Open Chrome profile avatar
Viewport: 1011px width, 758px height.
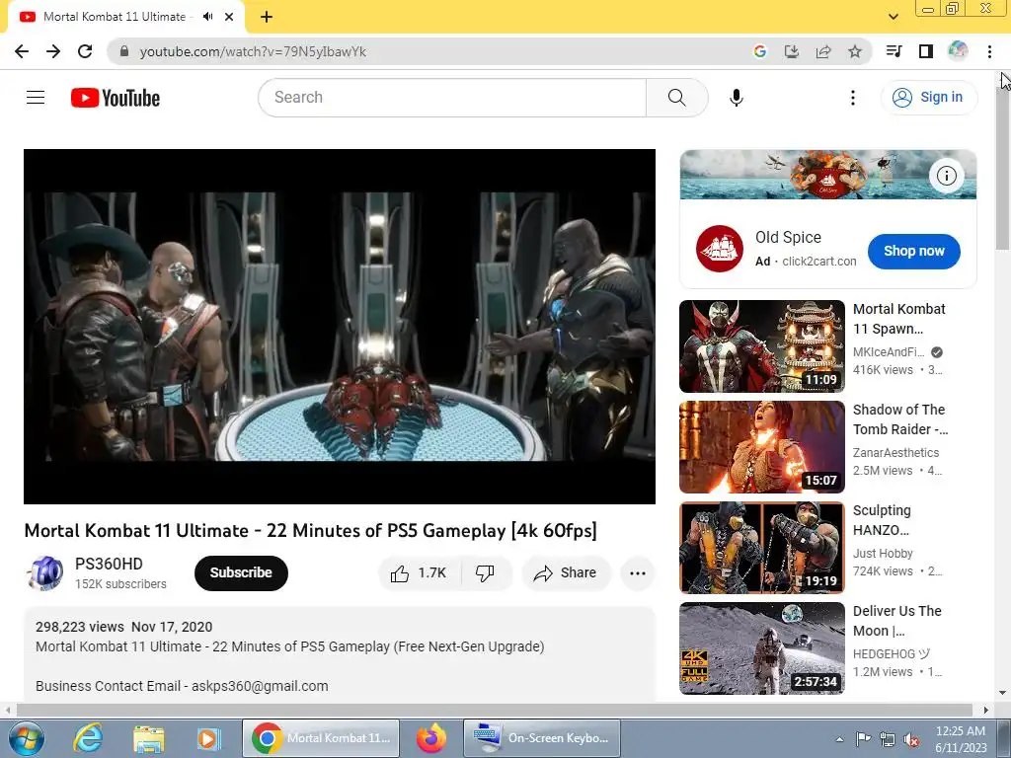958,51
